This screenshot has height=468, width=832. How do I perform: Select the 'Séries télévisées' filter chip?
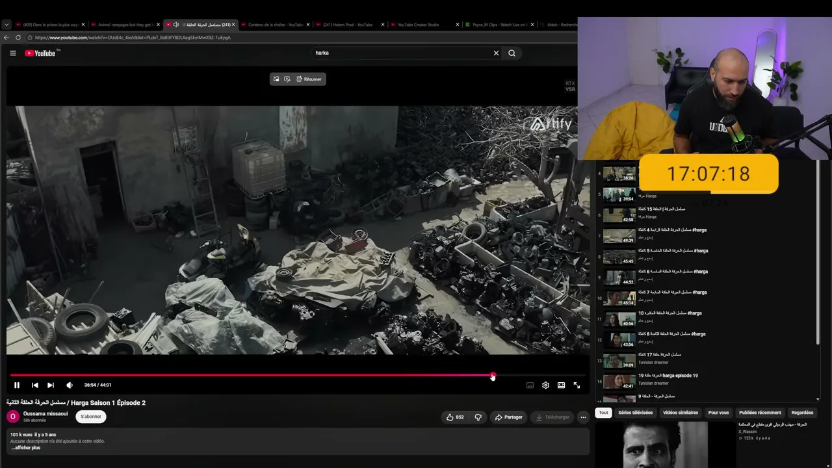[635, 413]
